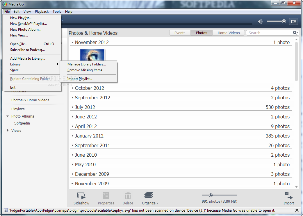Switch to the Events tab
Viewport: 303px width, 216px height.
(180, 33)
